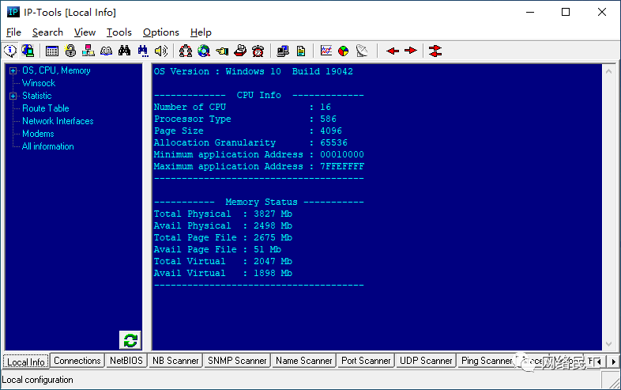The image size is (621, 390).
Task: Open the Name Scanner tab
Action: (x=304, y=361)
